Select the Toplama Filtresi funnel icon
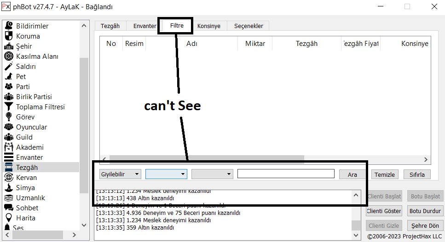The image size is (445, 242). point(8,107)
